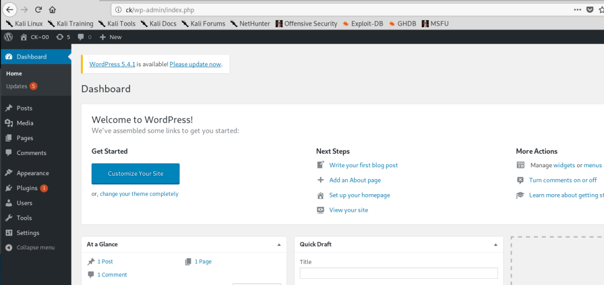Open Exploit-DB bookmark
The height and width of the screenshot is (285, 604).
pyautogui.click(x=363, y=24)
